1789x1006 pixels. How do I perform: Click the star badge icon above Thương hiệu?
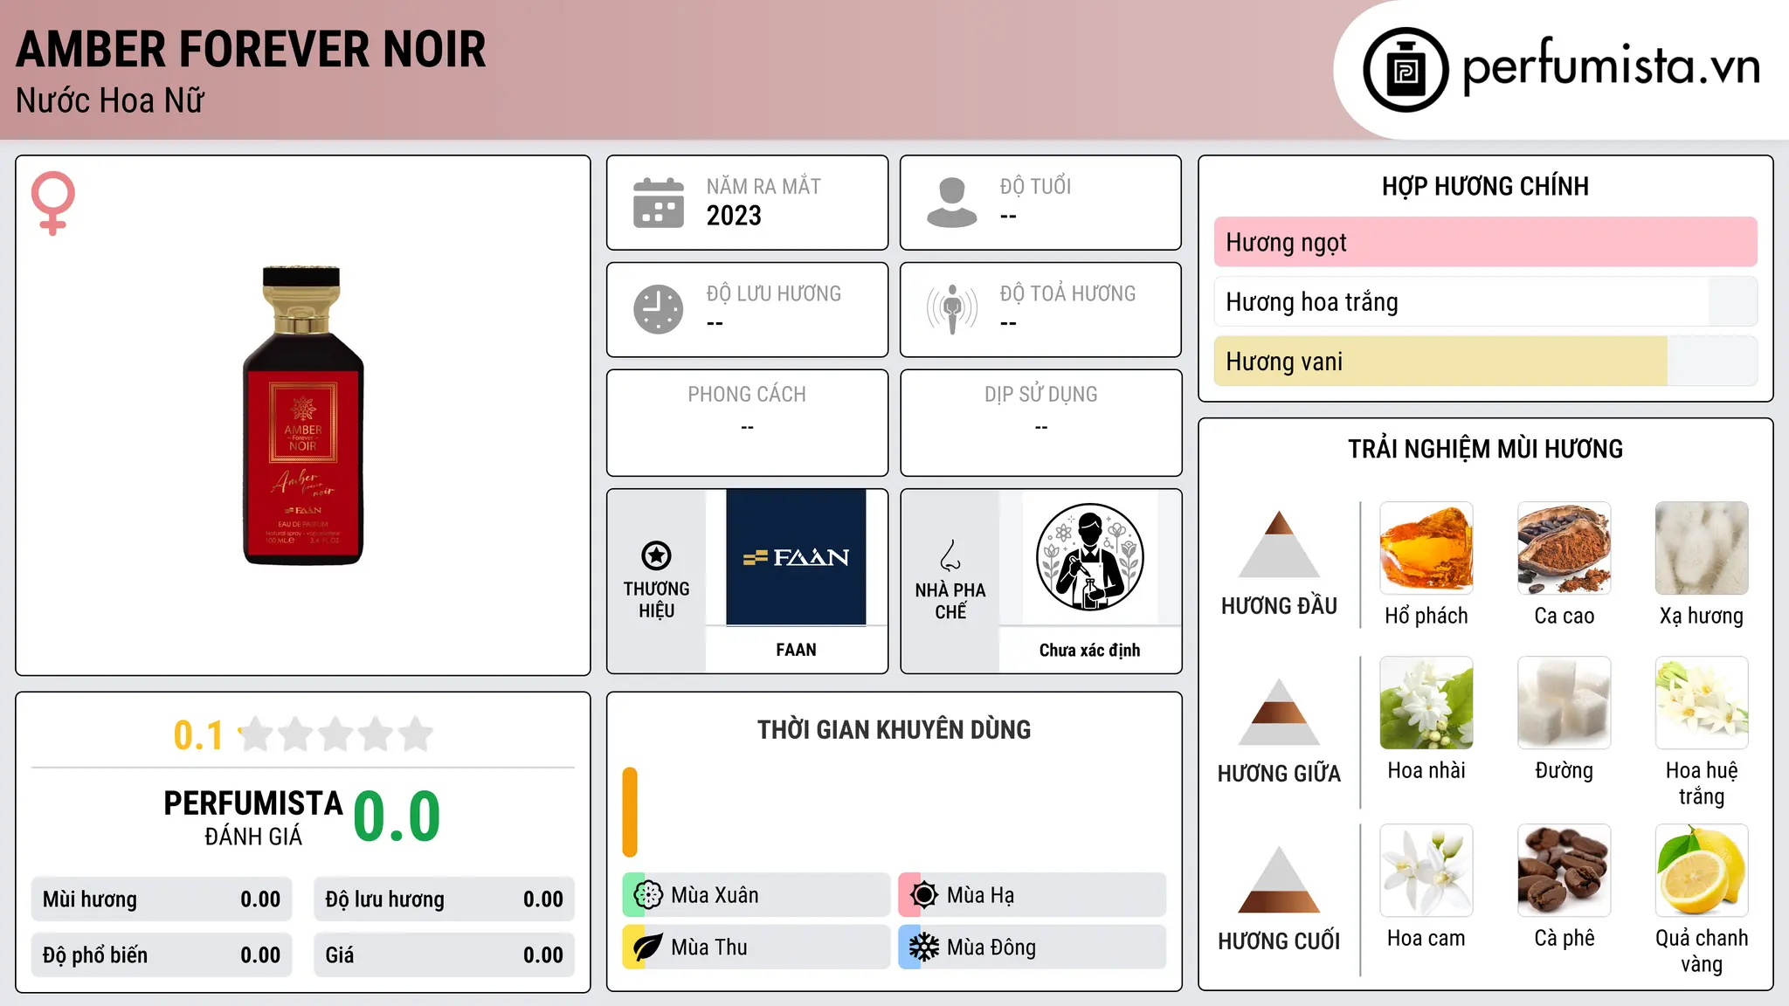656,555
